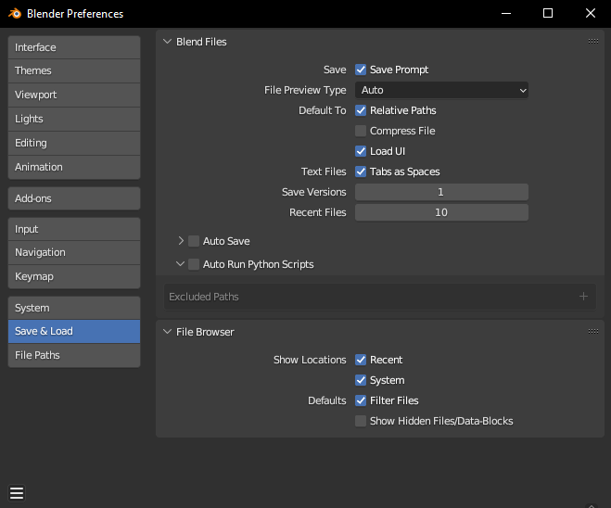
Task: Open the File Paths section
Action: tap(74, 355)
